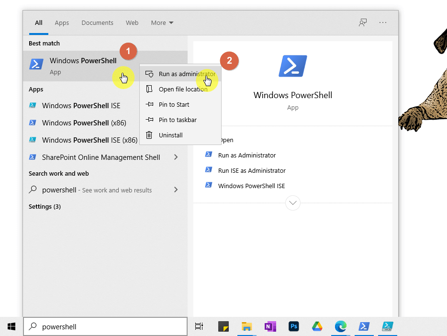Image resolution: width=447 pixels, height=336 pixels.
Task: Click icon beside Windows PowerShell ISE preview action
Action: point(209,185)
